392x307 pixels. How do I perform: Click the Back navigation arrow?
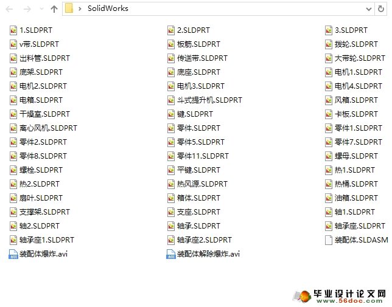click(x=9, y=9)
